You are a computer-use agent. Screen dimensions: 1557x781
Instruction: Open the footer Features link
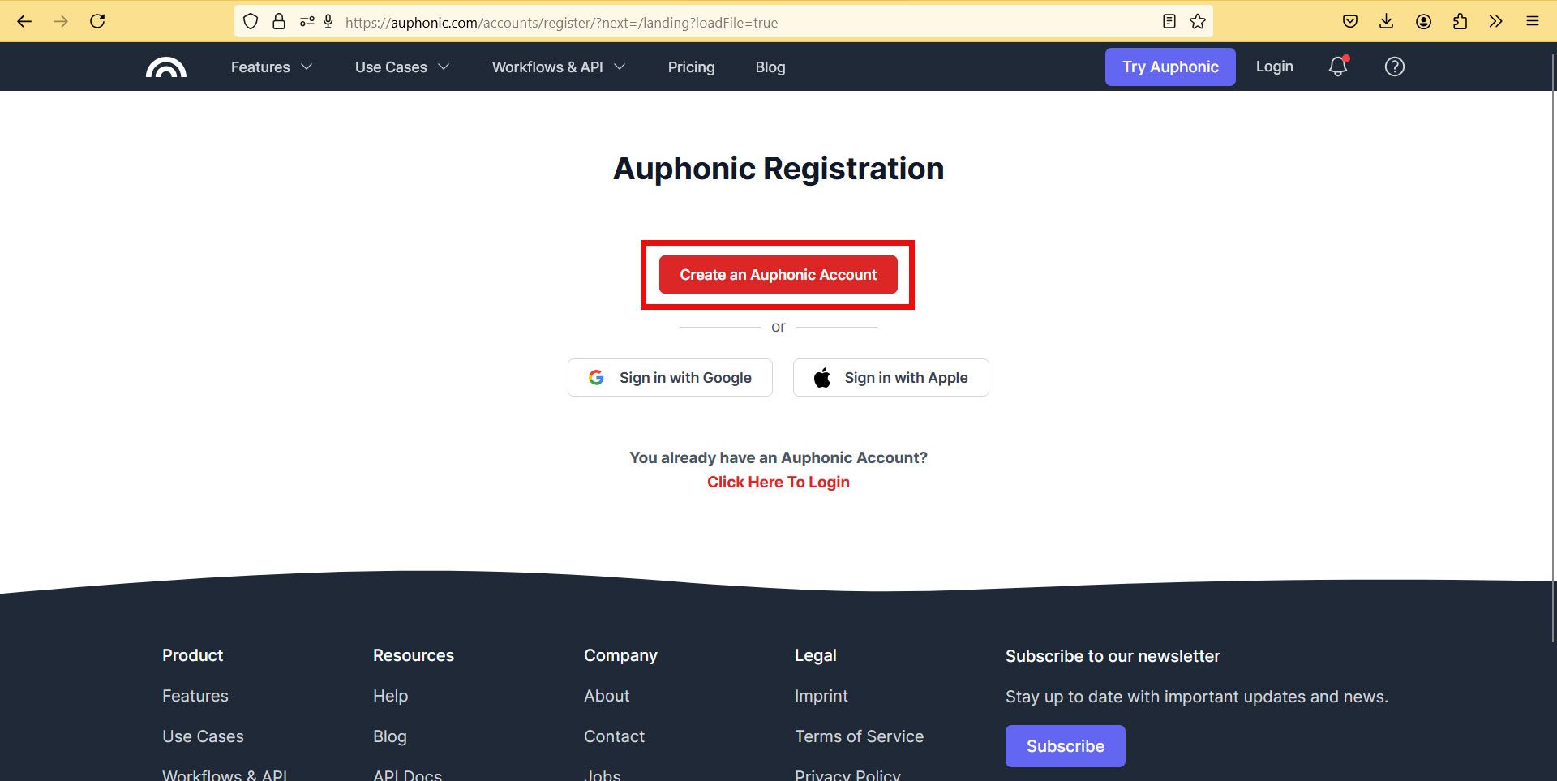195,696
